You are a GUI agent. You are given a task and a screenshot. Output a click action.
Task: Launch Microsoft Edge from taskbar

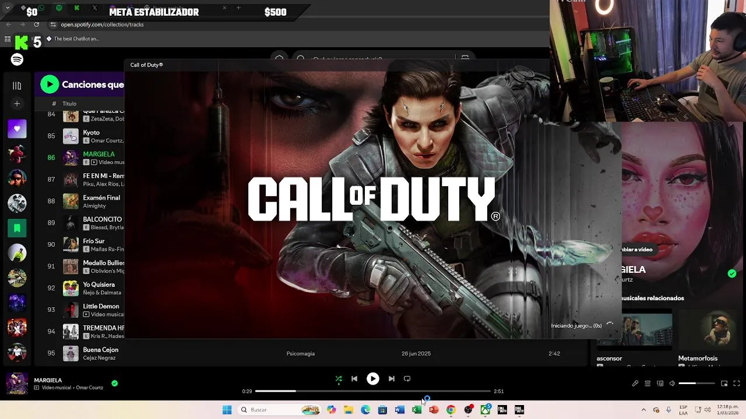365,410
